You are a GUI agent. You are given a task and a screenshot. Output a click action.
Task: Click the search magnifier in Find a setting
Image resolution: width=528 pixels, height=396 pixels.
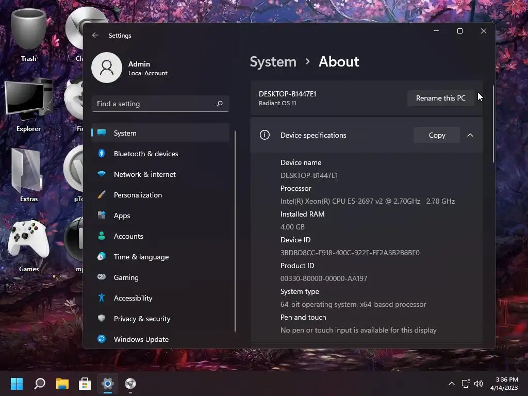coord(220,104)
